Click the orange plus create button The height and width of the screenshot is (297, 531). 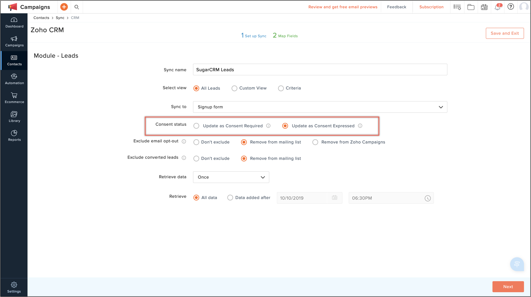pyautogui.click(x=64, y=7)
